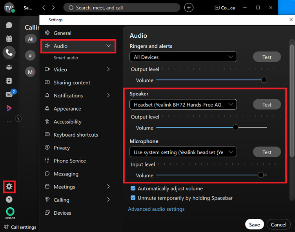The image size is (295, 232).
Task: Open Voicemail icon with badge 2
Action: [10, 93]
